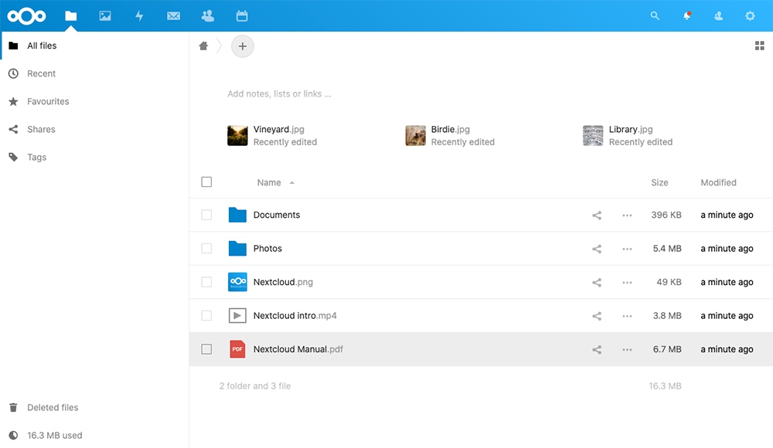Click the video play icon for intro.mp4
Screen dimensions: 773x448
[x=237, y=315]
